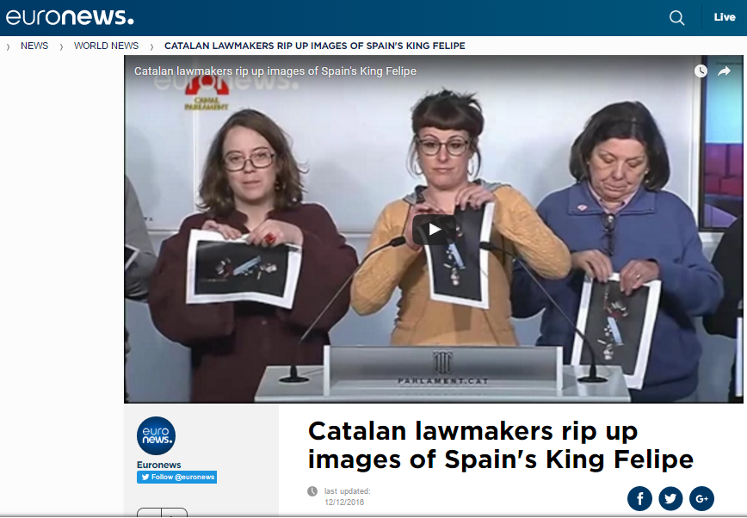Click the round Euronews avatar logo
Screen dimensions: 747x518
[157, 435]
